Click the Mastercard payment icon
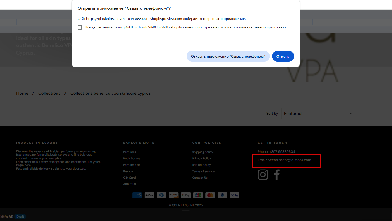392x221 pixels. pyautogui.click(x=210, y=195)
